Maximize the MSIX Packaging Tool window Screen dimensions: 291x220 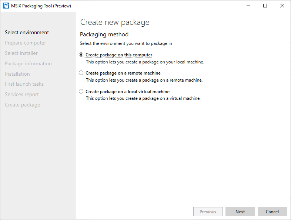tap(265, 6)
